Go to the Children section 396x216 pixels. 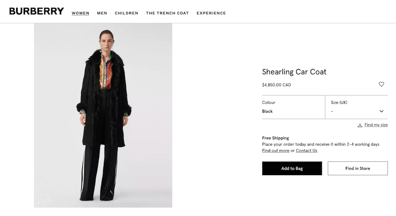127,13
